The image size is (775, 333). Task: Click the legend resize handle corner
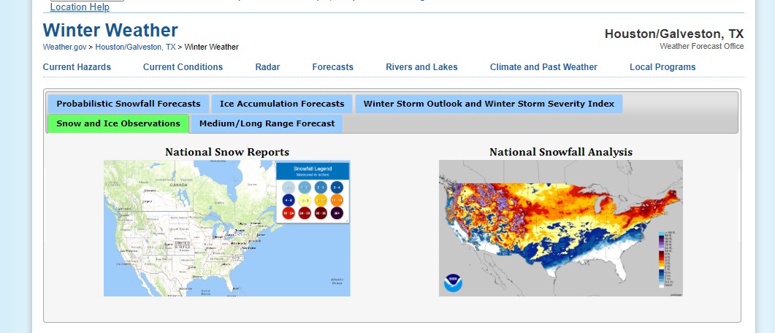(x=346, y=220)
